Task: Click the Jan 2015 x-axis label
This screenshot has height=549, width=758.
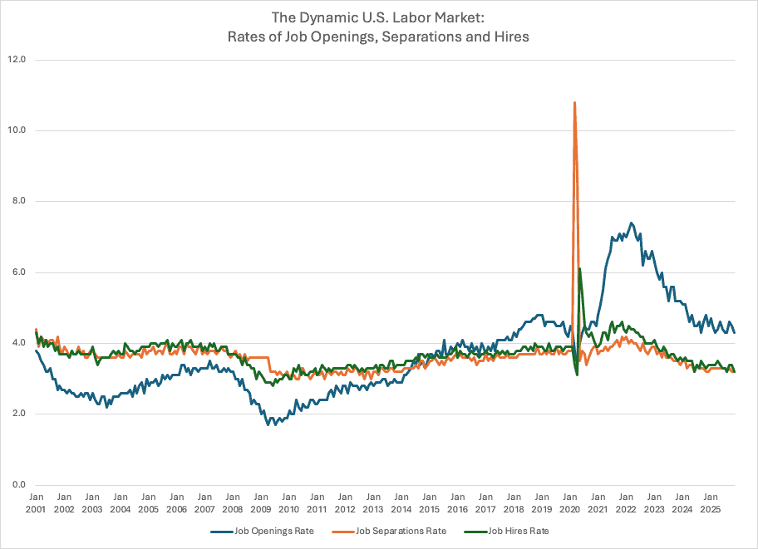Action: click(x=429, y=502)
